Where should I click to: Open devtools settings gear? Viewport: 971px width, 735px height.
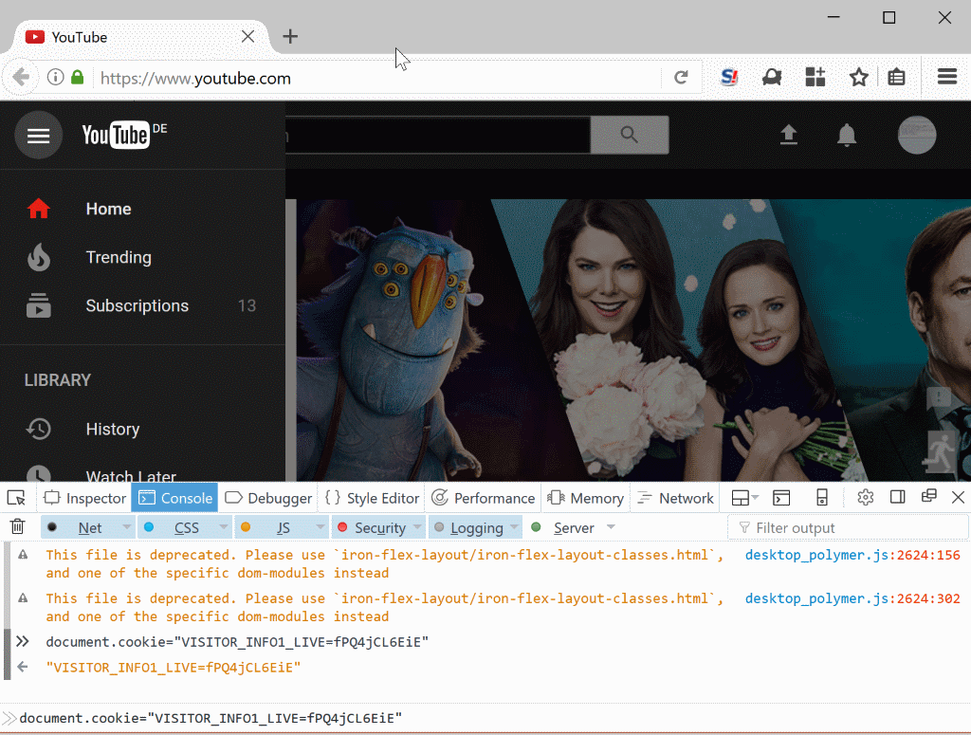(865, 497)
